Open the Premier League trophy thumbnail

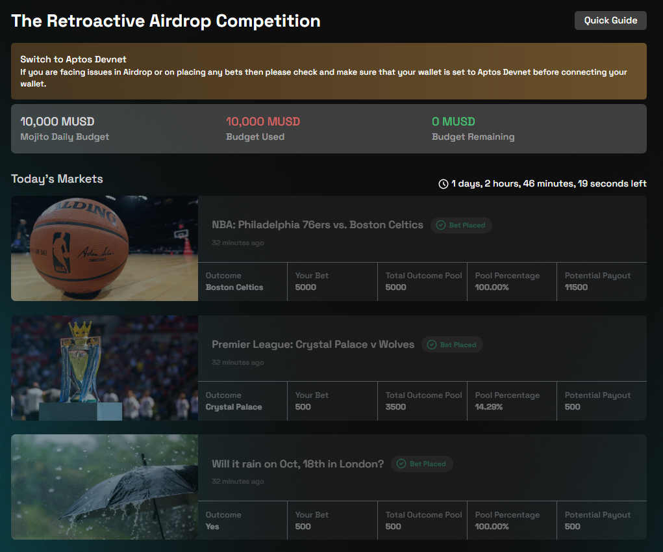point(105,368)
